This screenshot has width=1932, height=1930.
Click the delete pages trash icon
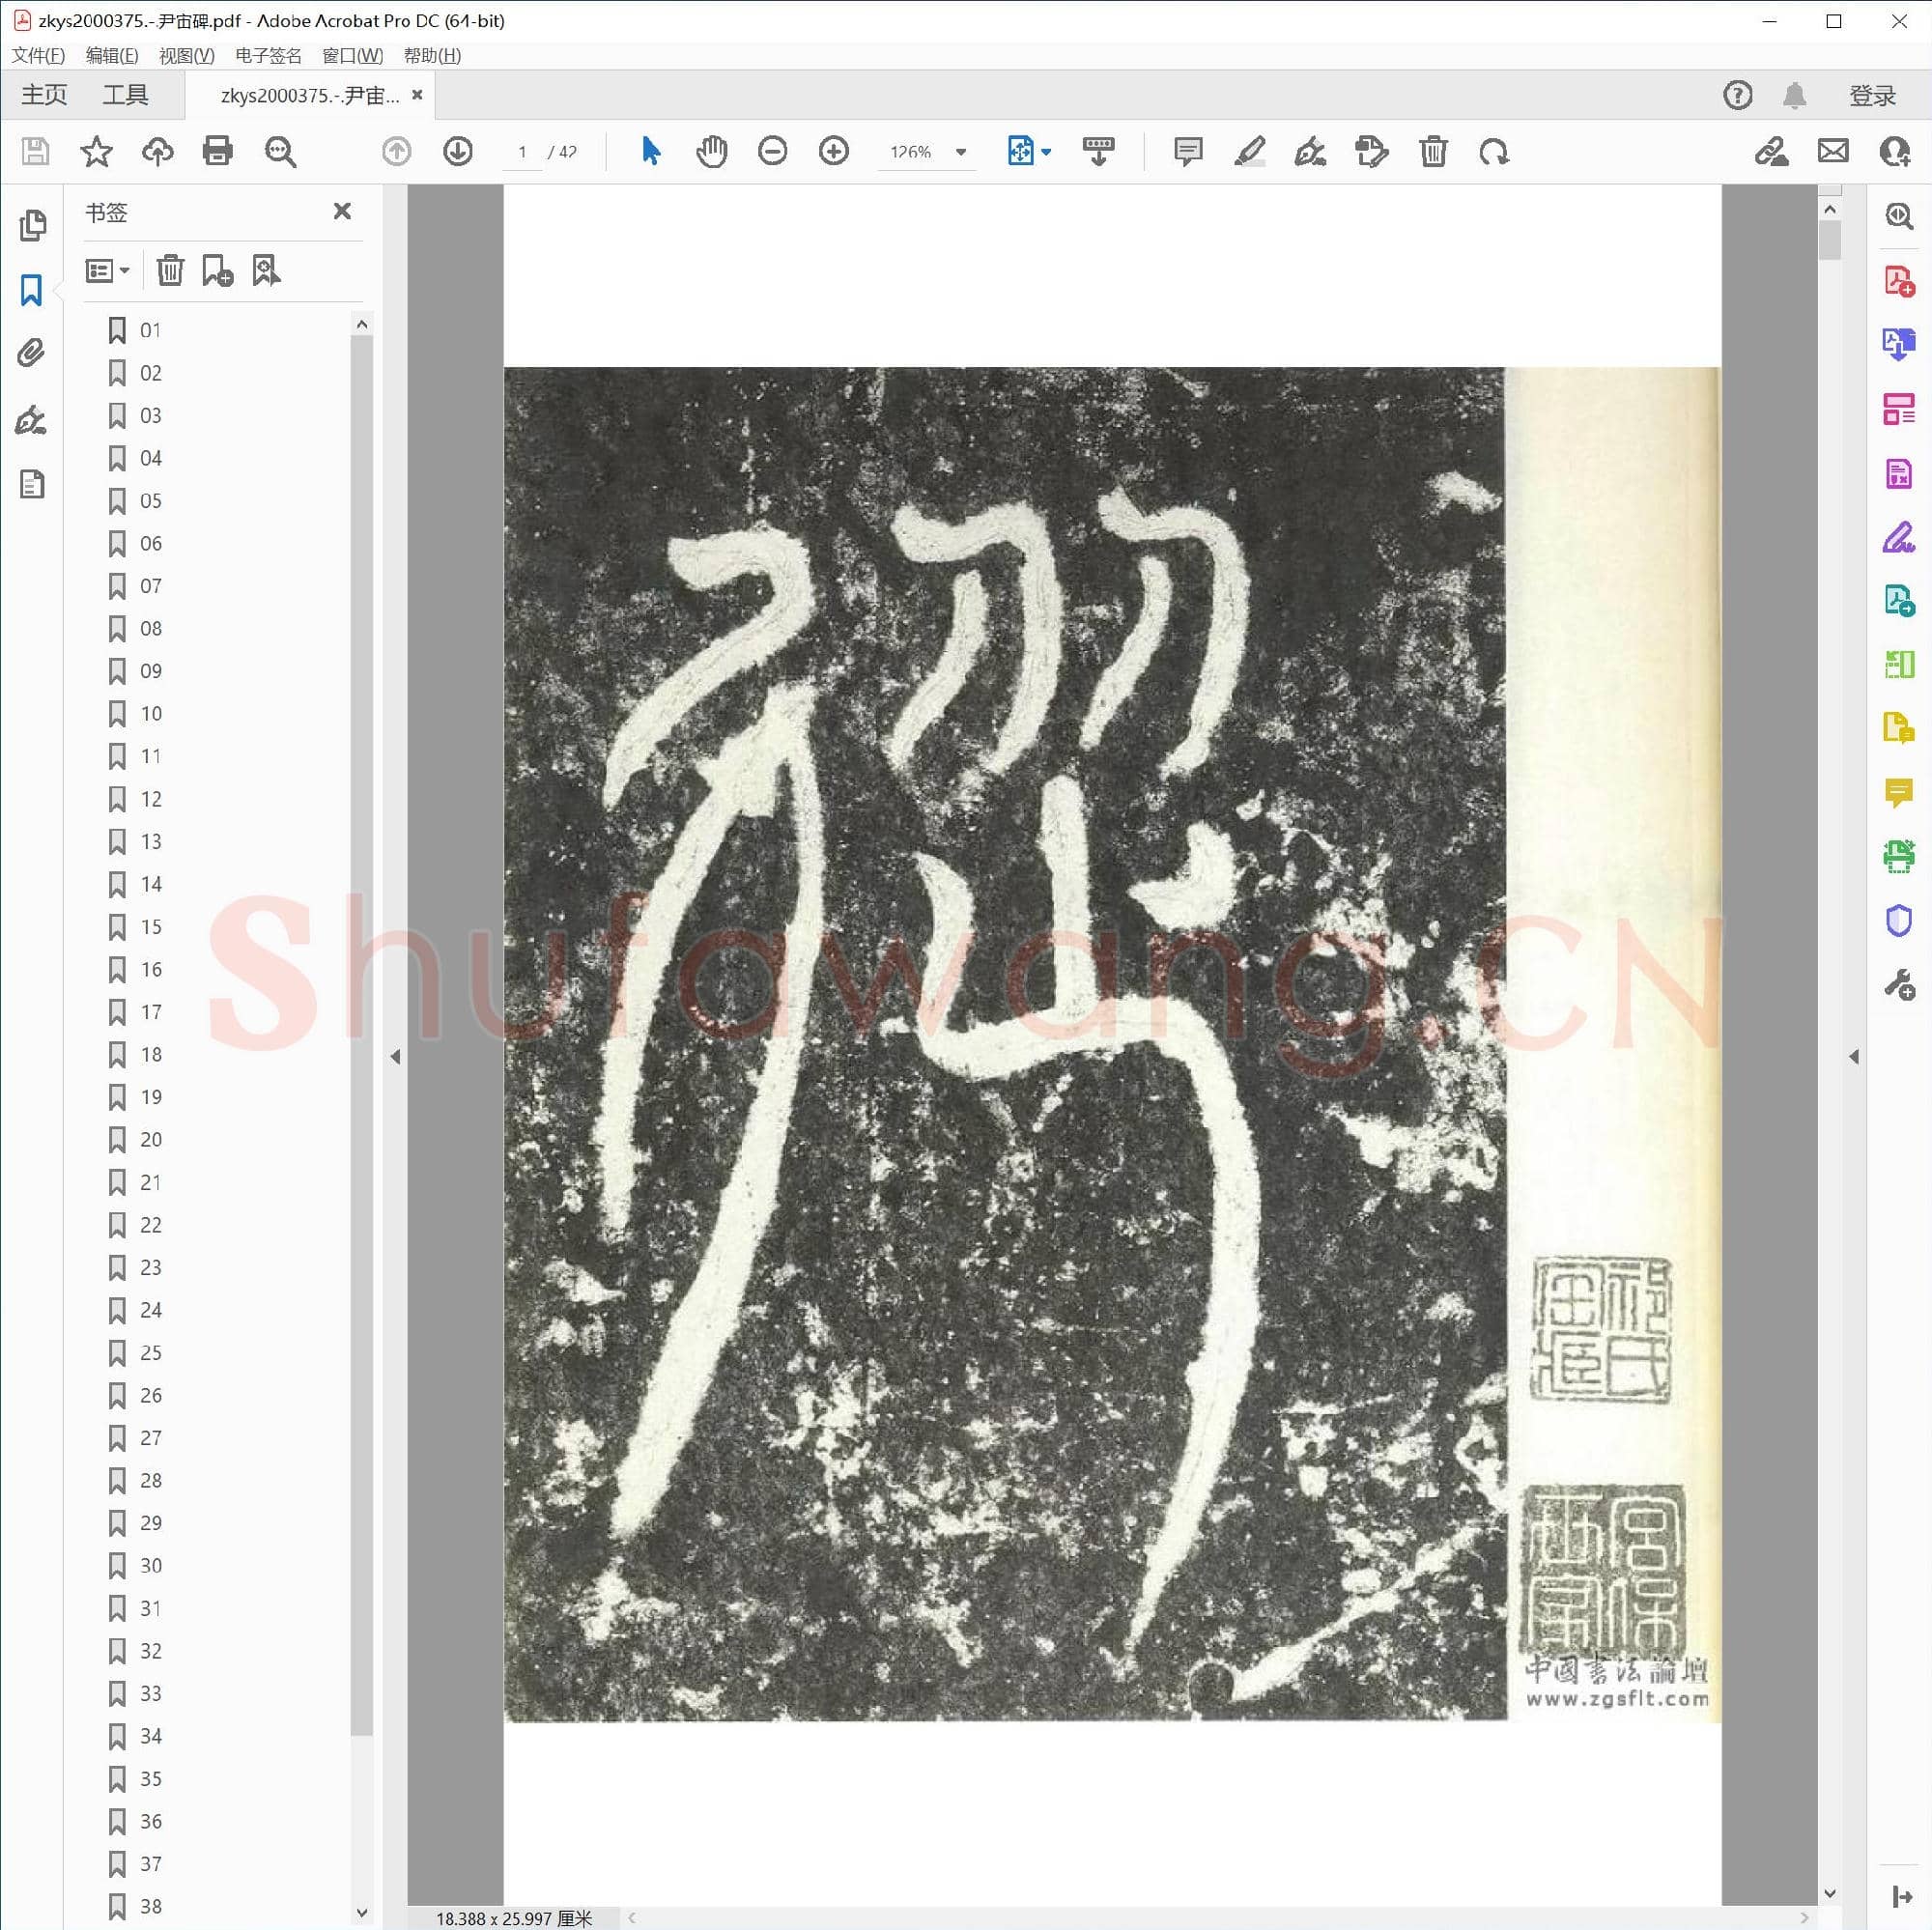coord(1433,152)
